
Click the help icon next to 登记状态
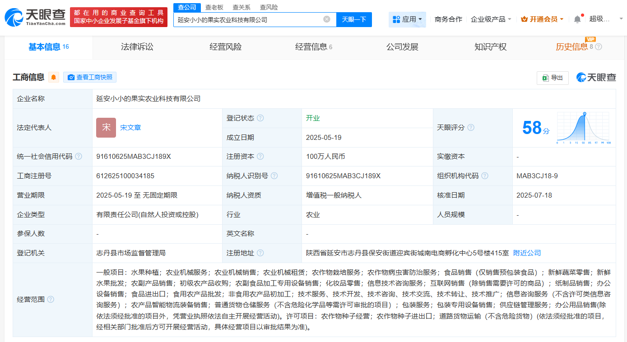(x=260, y=118)
